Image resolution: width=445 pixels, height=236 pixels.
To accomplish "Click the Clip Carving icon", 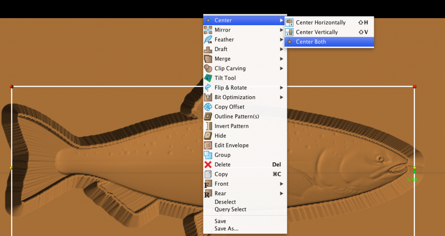I will tap(208, 68).
